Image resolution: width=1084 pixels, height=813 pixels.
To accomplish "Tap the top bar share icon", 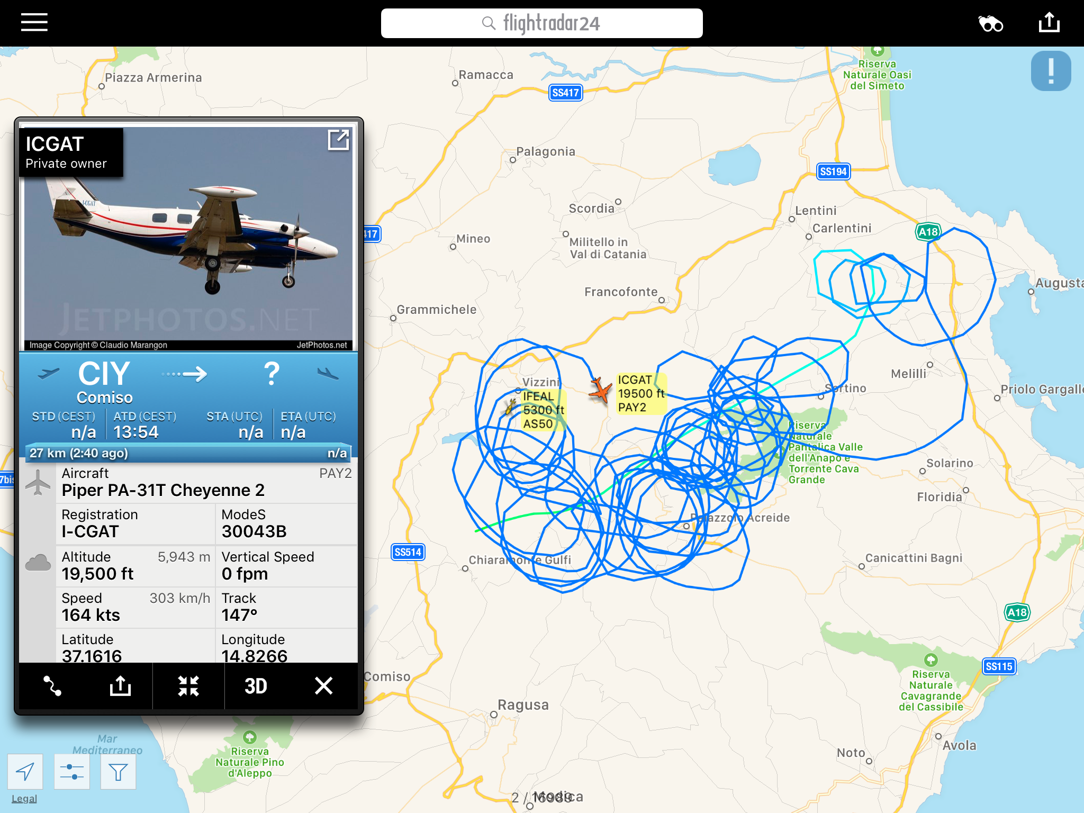I will (1049, 23).
